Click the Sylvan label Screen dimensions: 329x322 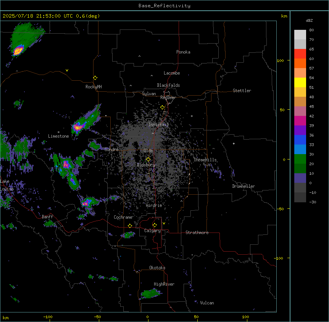tap(149, 94)
